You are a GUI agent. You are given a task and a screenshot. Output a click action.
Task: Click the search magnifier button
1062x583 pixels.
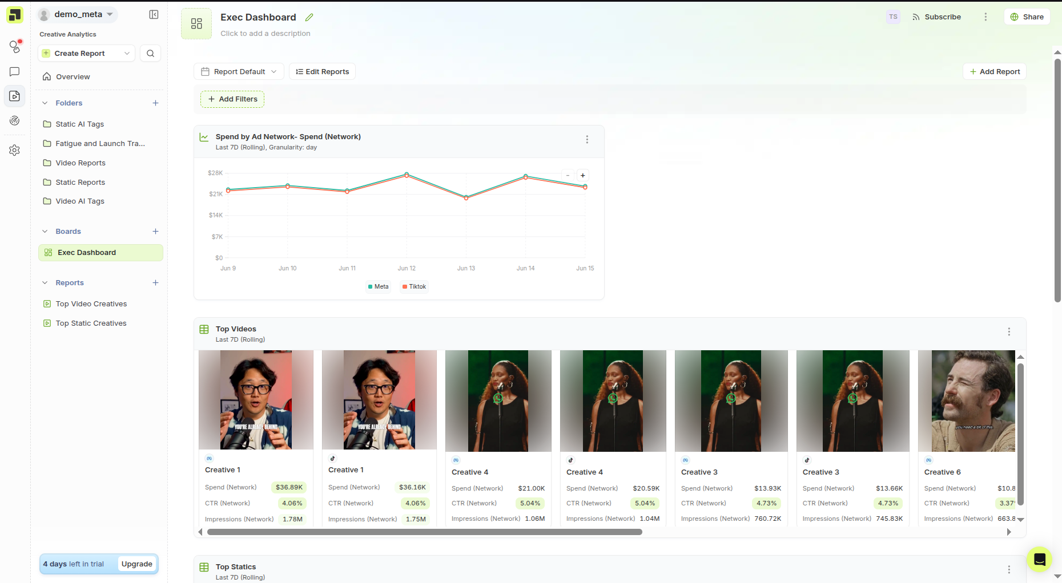click(x=150, y=53)
